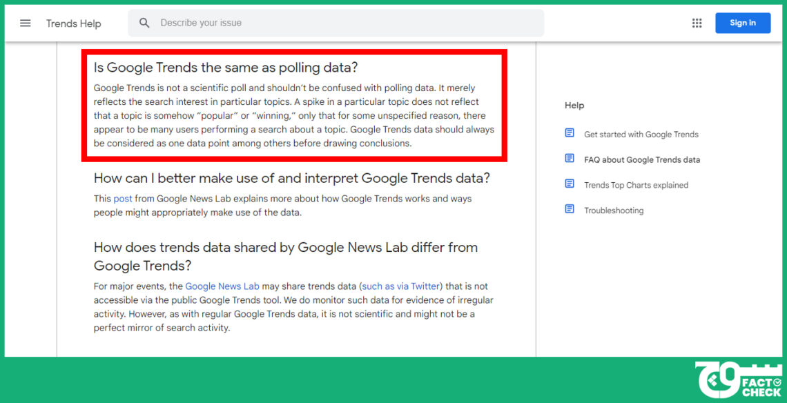Open the post link from Google News Lab
This screenshot has width=787, height=403.
pyautogui.click(x=122, y=199)
